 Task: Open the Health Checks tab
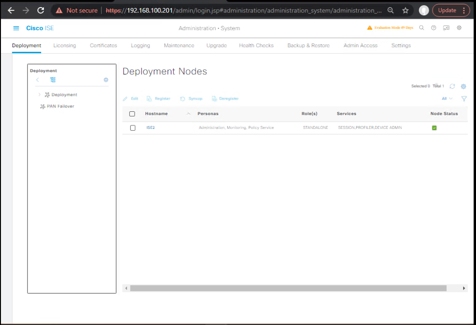[x=256, y=45]
